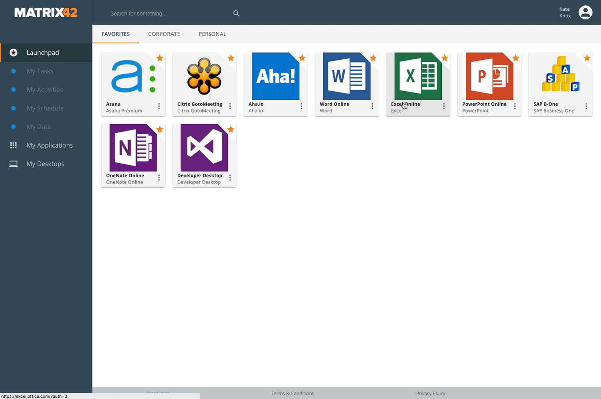This screenshot has height=399, width=601.
Task: Remove SAP B-One from favorites via star
Action: tap(587, 58)
